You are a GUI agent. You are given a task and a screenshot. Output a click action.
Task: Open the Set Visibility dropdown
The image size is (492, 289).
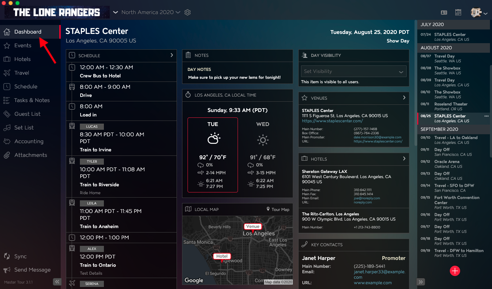[x=353, y=71]
